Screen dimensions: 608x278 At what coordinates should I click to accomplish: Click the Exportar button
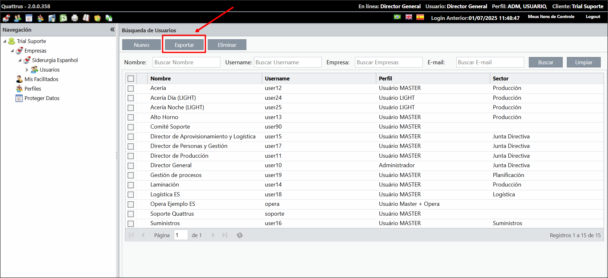tap(184, 45)
